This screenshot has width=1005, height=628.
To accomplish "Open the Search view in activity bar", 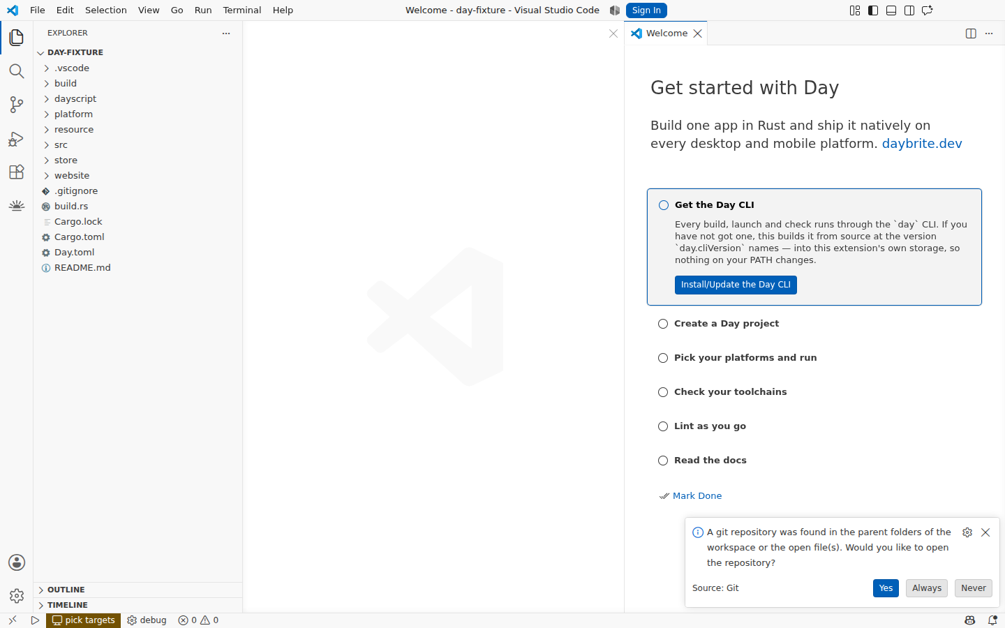I will point(17,71).
